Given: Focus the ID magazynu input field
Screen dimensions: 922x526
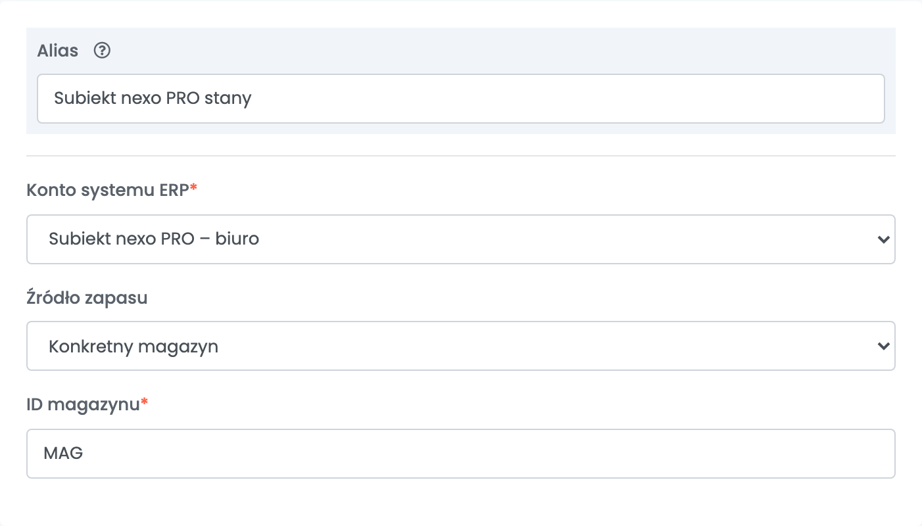Looking at the screenshot, I should point(461,454).
